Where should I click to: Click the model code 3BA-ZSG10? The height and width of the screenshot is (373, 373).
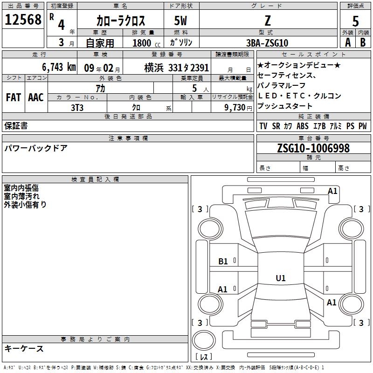coord(267,43)
